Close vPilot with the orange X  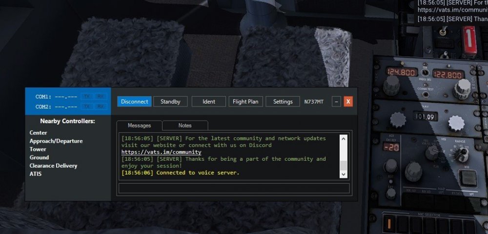pos(348,102)
